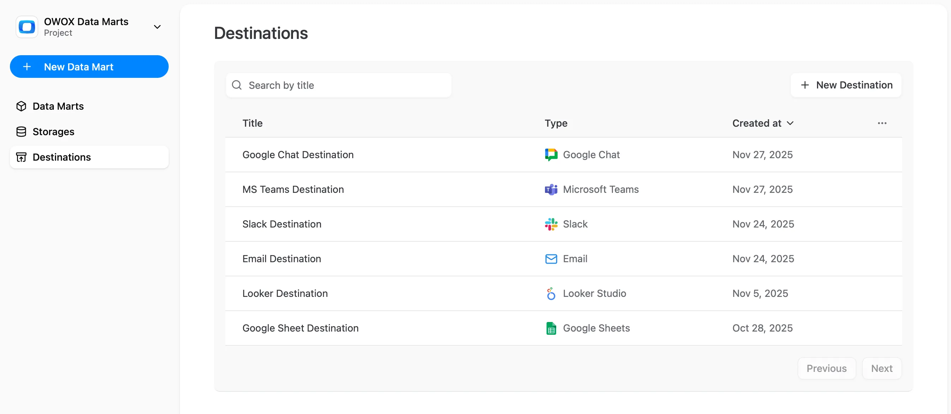Go to Data Marts section
The image size is (951, 414).
[58, 106]
